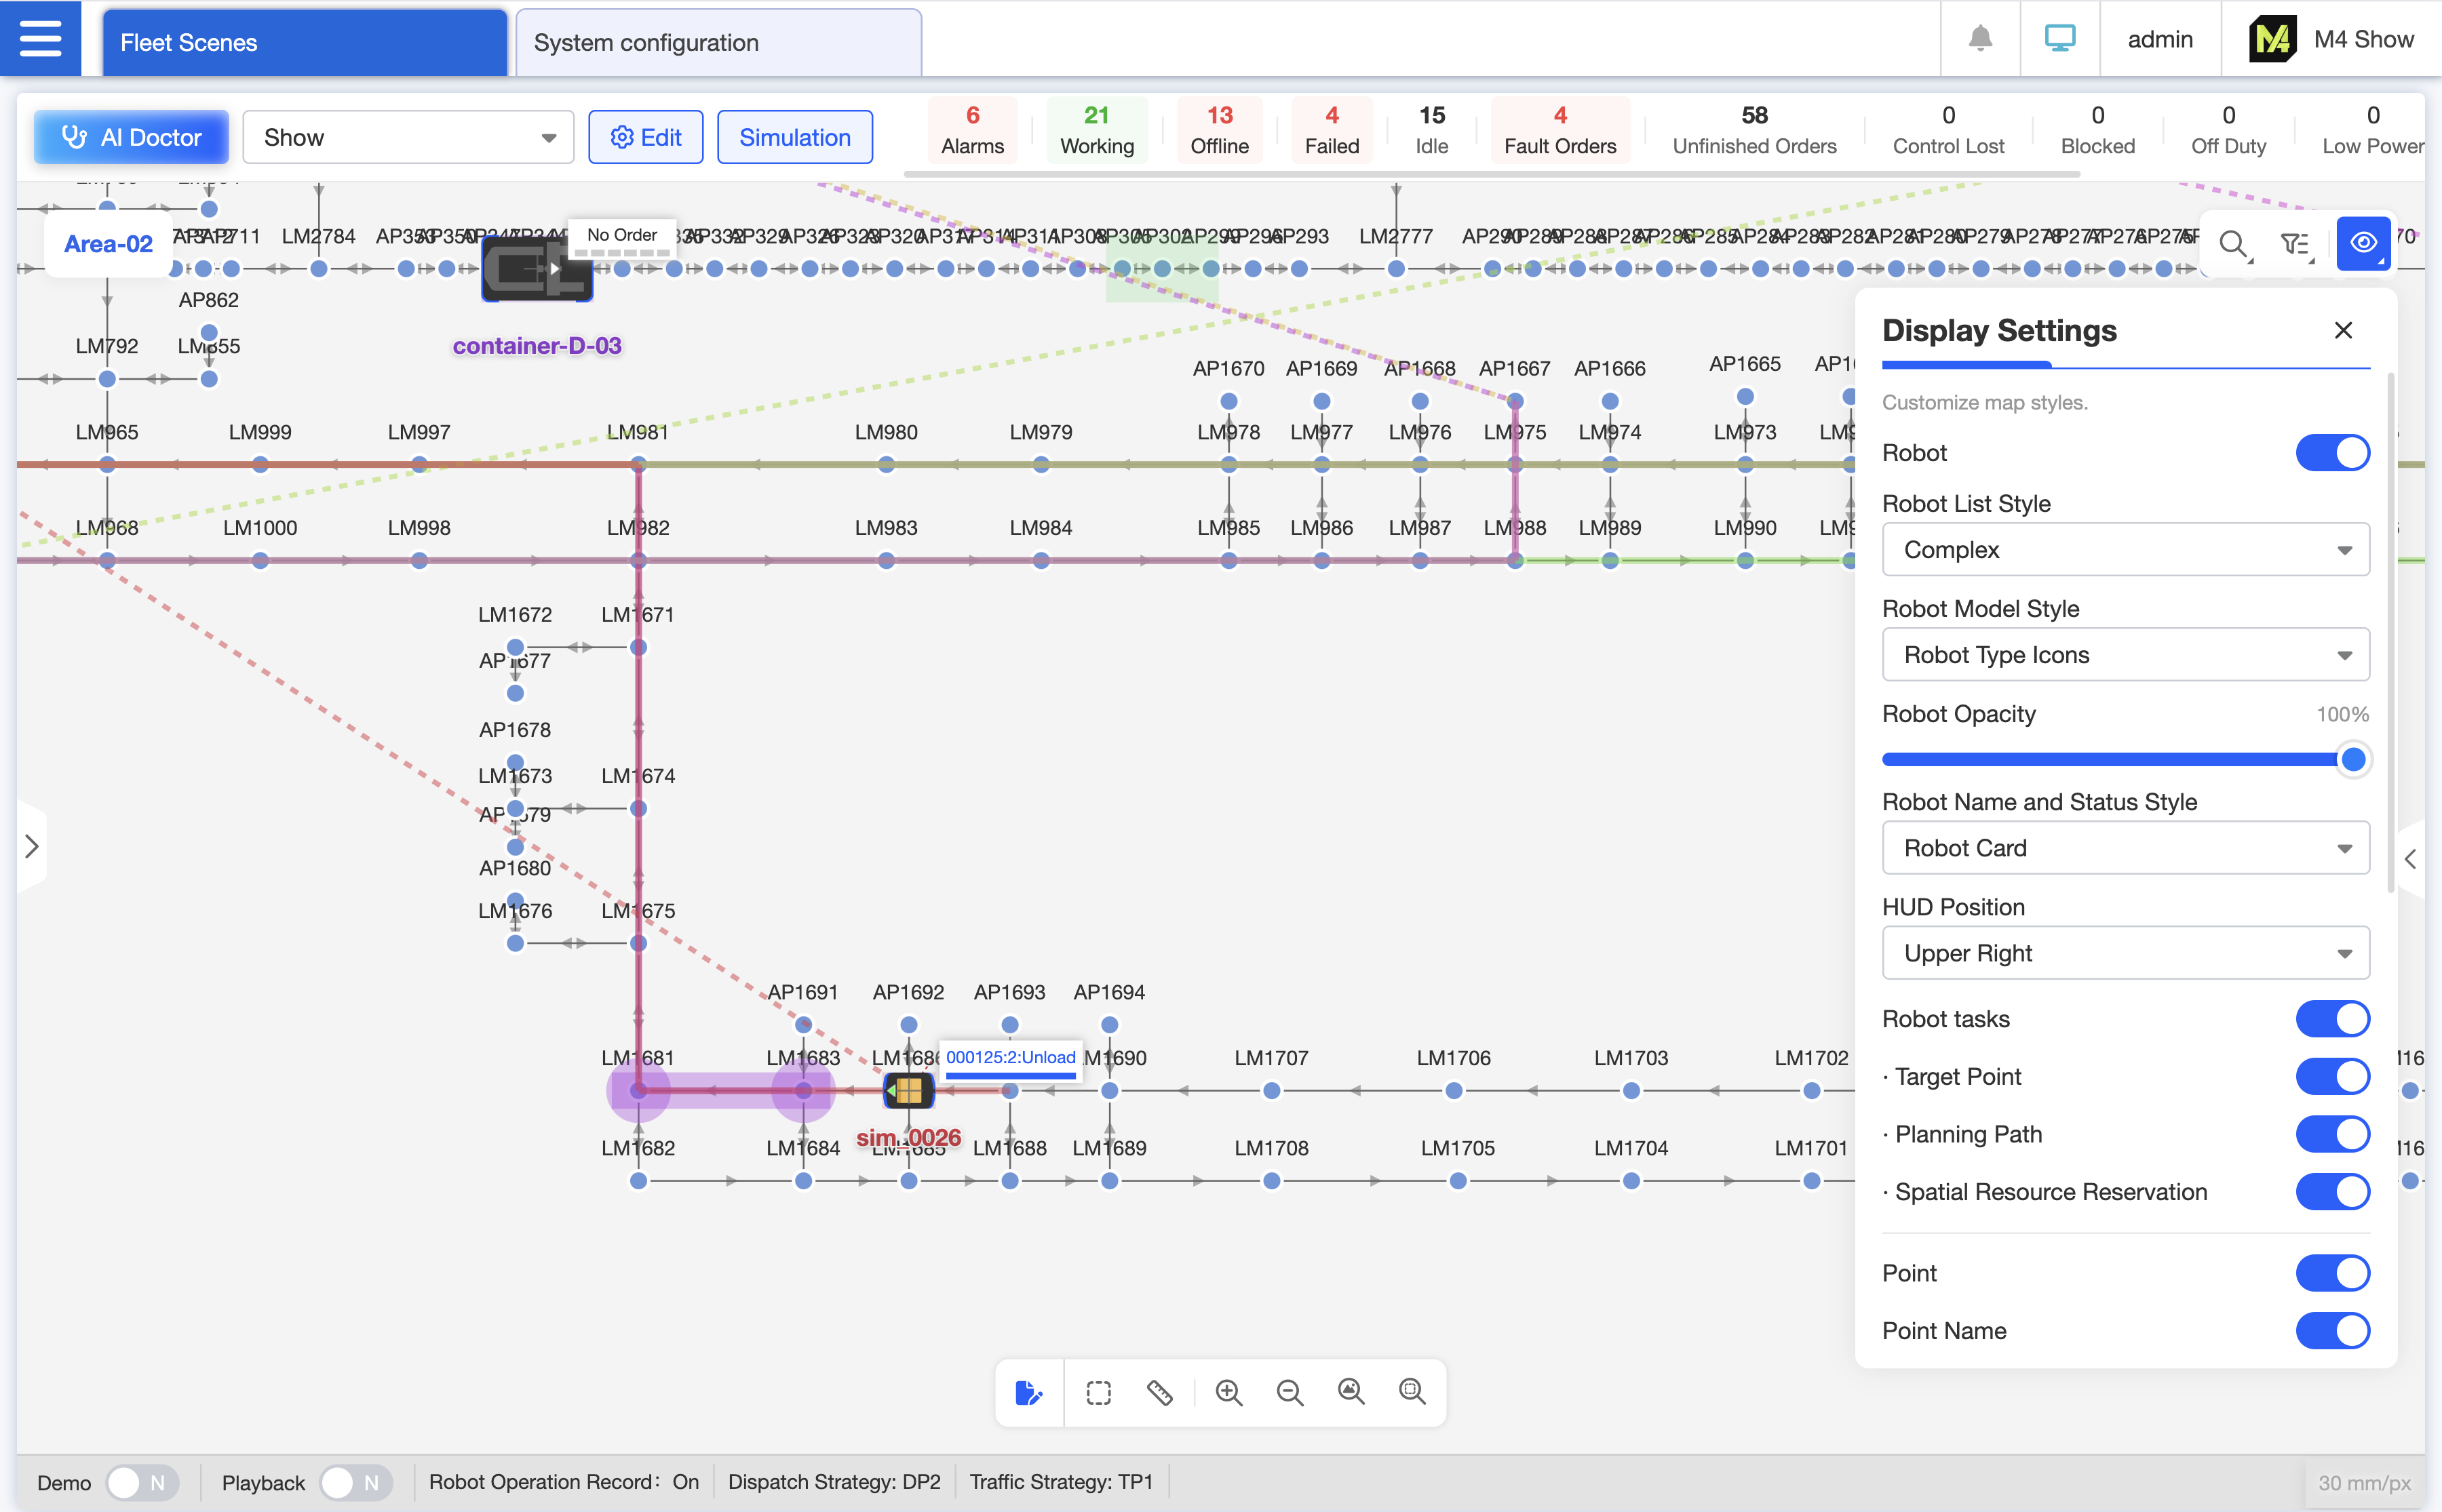2442x1512 pixels.
Task: Turn on the Demo switch
Action: tap(141, 1482)
